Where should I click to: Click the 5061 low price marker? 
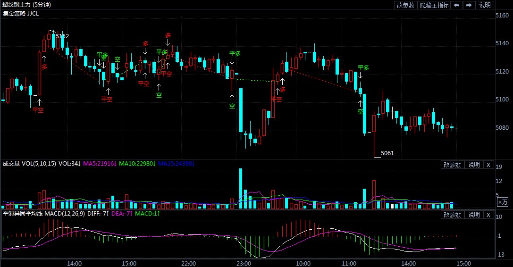point(387,153)
